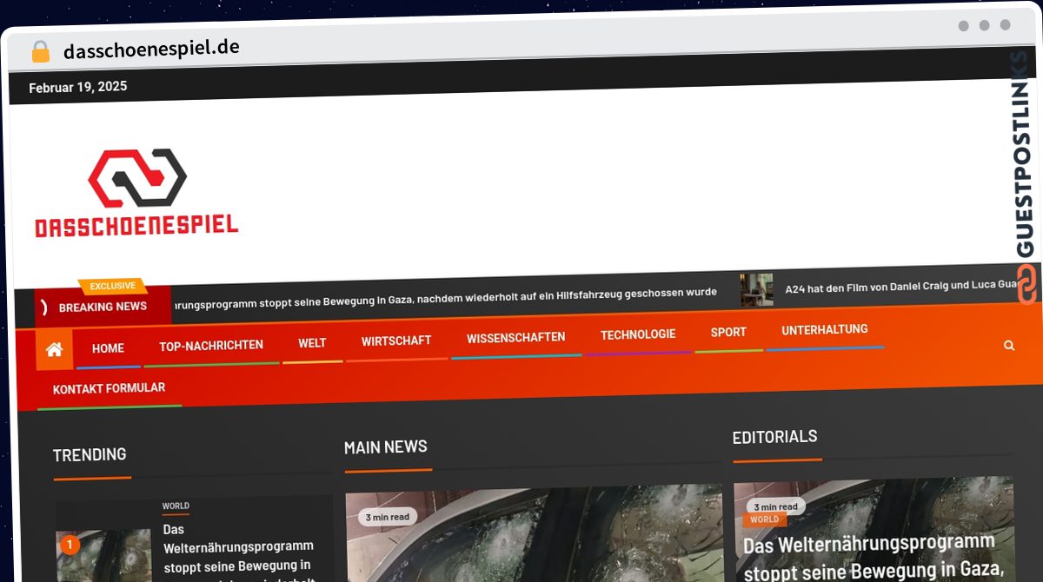Viewport: 1043px width, 582px height.
Task: Open the HOME menu item
Action: pyautogui.click(x=108, y=348)
